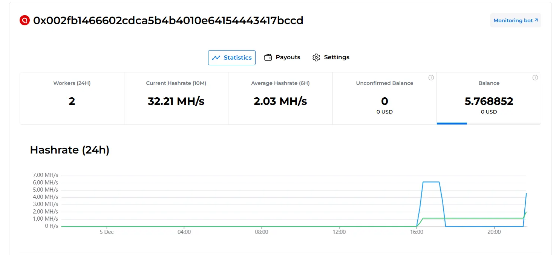The width and height of the screenshot is (559, 255).
Task: Open the Monitoring bot link
Action: click(x=513, y=20)
